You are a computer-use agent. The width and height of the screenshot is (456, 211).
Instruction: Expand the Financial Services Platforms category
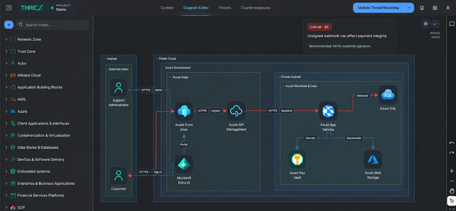pyautogui.click(x=6, y=195)
